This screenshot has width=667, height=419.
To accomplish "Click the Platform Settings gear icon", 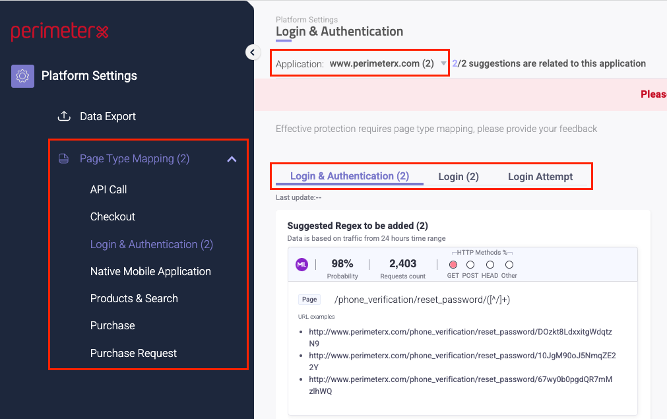I will click(22, 76).
